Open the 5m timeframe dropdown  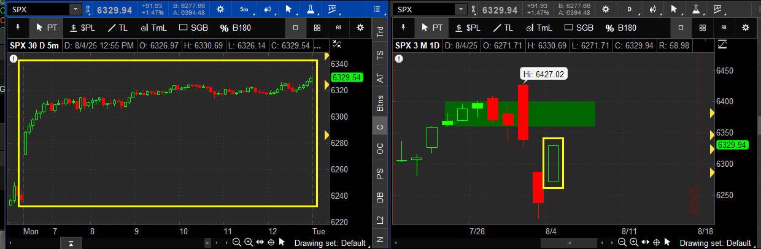(x=244, y=9)
